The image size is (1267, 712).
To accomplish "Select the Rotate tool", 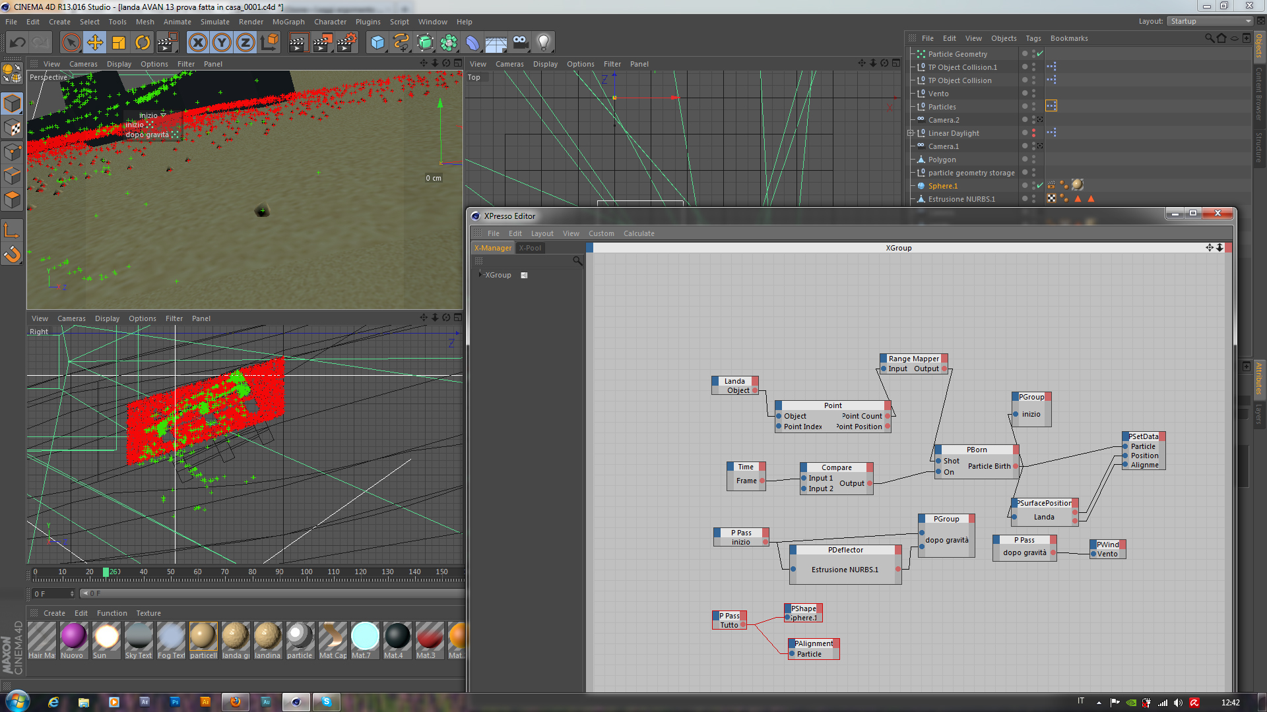I will coord(143,43).
